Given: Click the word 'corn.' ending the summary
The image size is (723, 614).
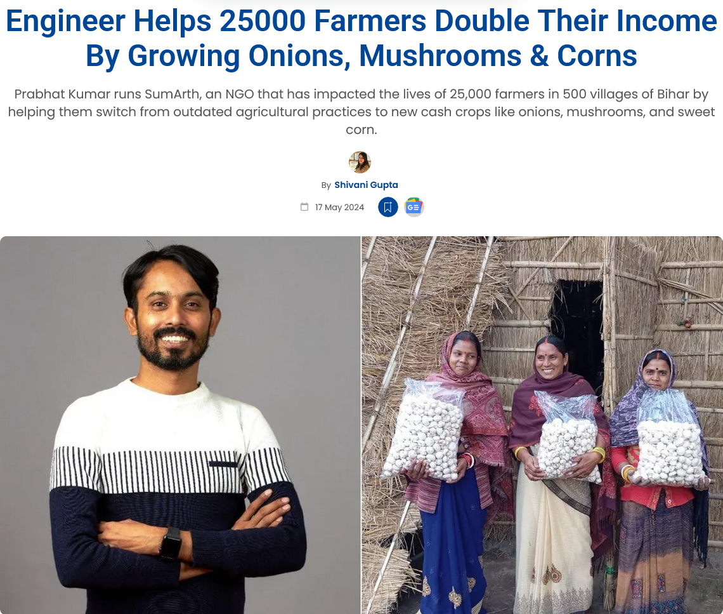Looking at the screenshot, I should [361, 130].
